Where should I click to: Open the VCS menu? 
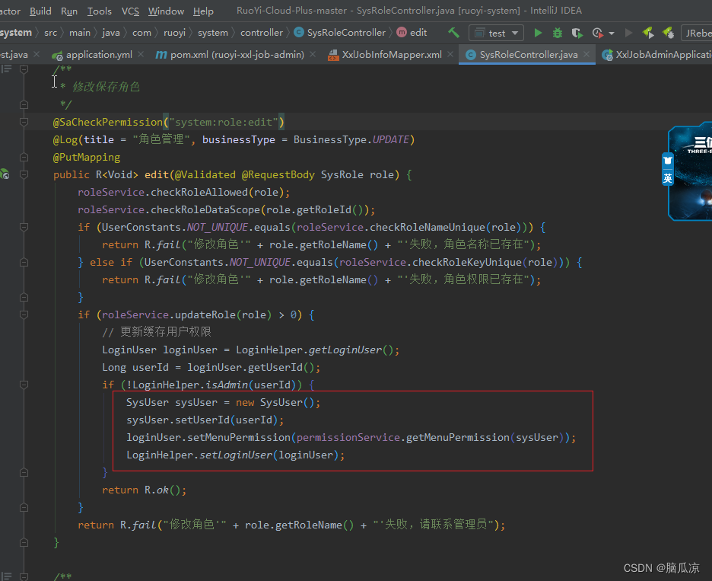[x=130, y=11]
